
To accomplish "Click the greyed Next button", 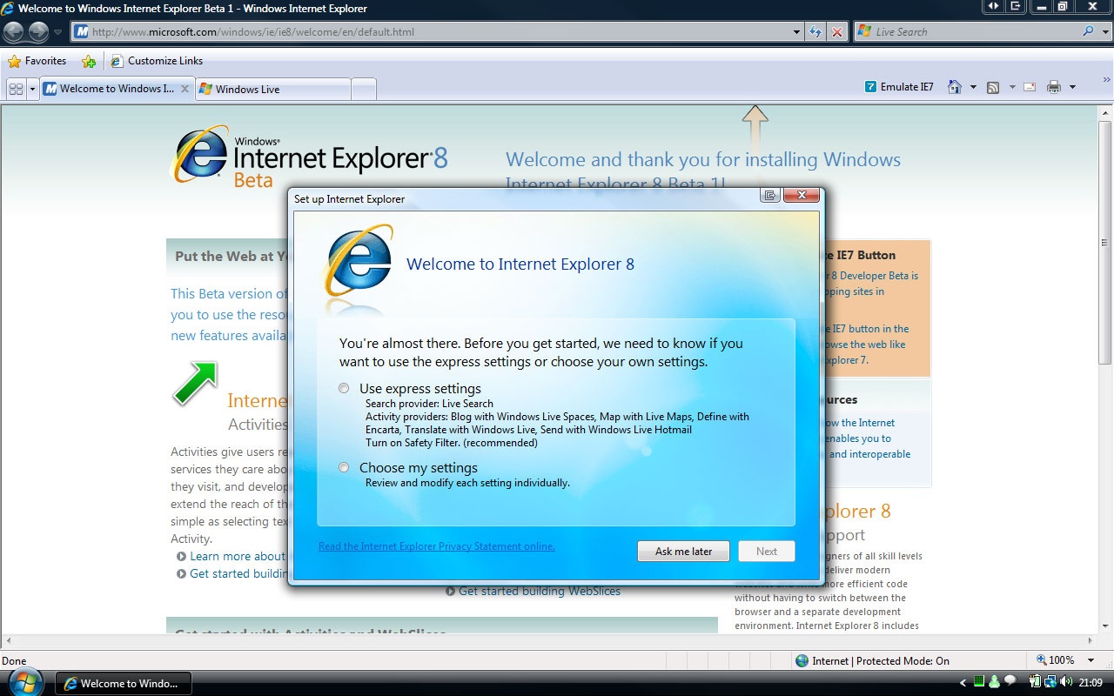I will [767, 551].
